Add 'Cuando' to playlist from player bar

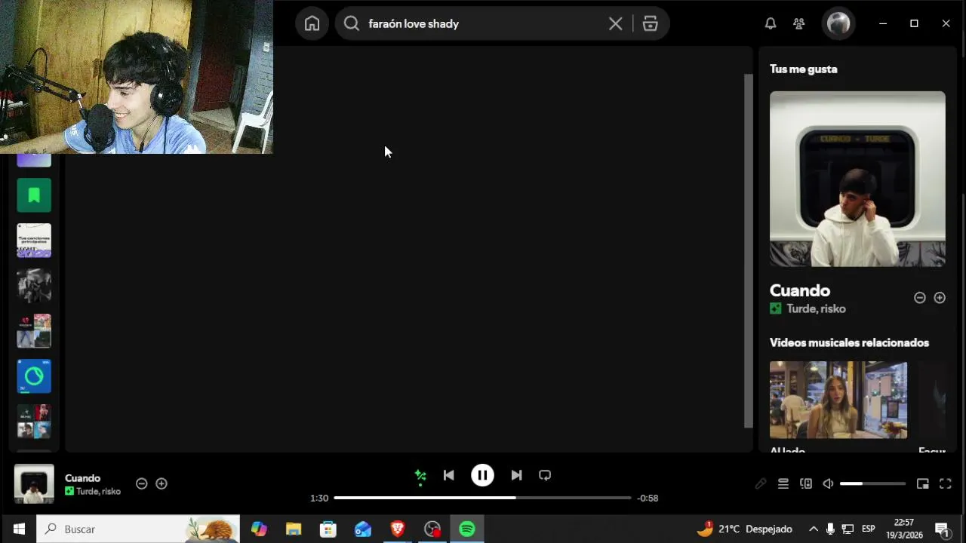[162, 483]
